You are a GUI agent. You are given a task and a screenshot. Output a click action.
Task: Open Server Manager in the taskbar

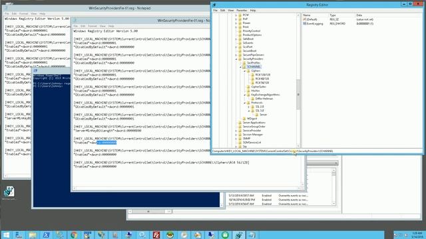tap(19, 235)
